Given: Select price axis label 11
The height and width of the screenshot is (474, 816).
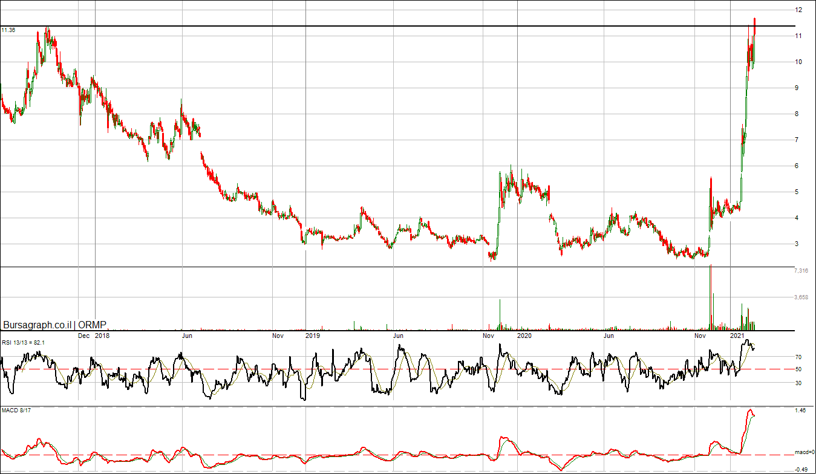Looking at the screenshot, I should pos(798,36).
